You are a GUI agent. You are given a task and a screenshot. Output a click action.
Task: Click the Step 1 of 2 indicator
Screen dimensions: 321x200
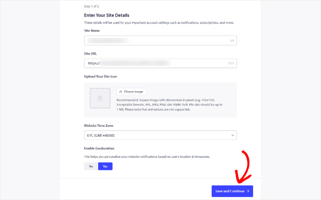click(x=91, y=6)
